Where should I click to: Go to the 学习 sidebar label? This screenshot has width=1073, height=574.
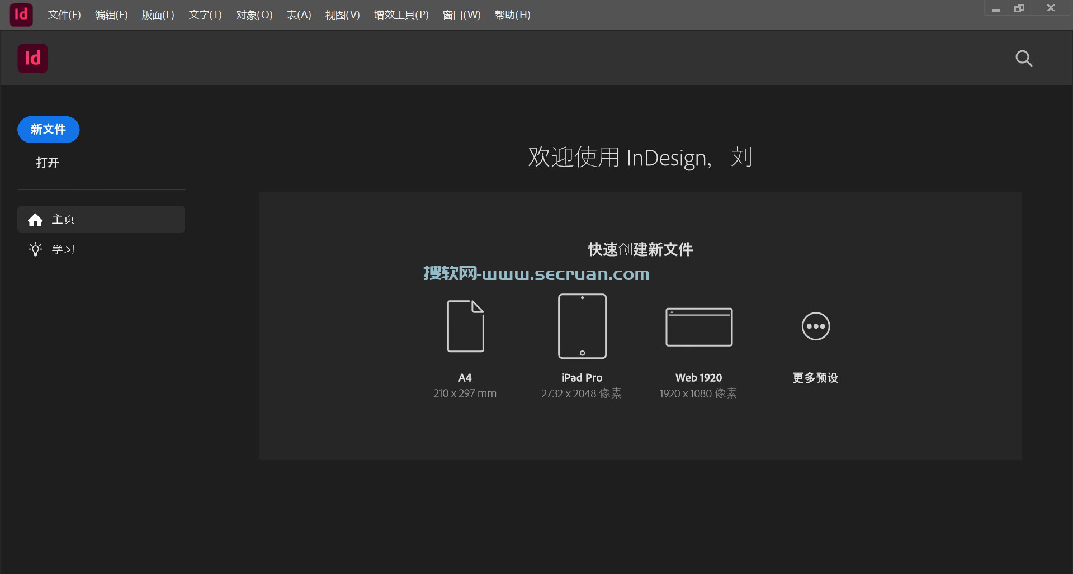63,249
